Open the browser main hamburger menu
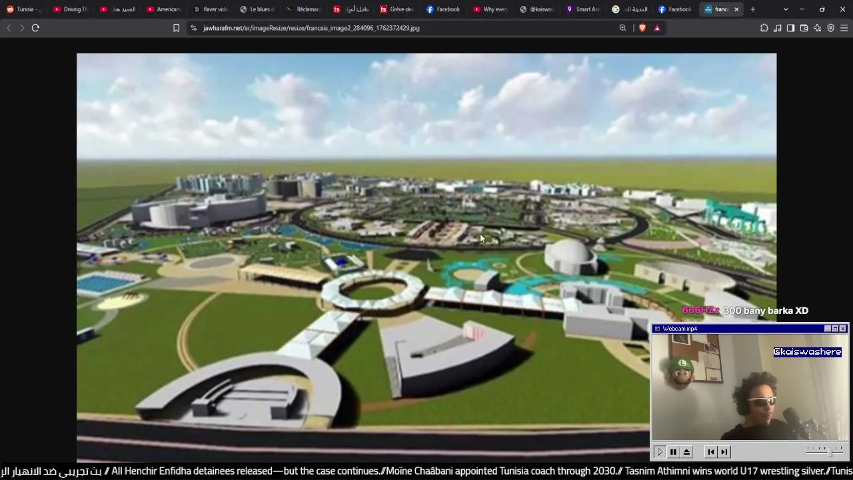 click(844, 28)
